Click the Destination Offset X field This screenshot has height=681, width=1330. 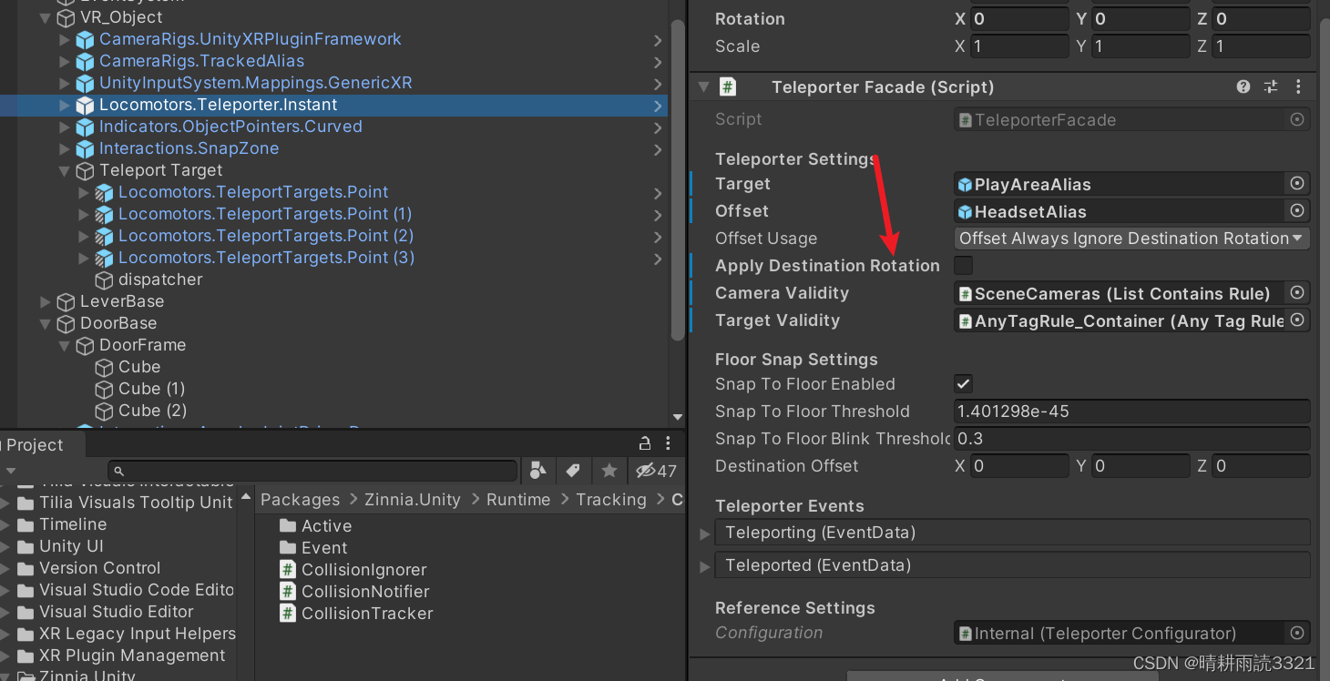click(1019, 466)
